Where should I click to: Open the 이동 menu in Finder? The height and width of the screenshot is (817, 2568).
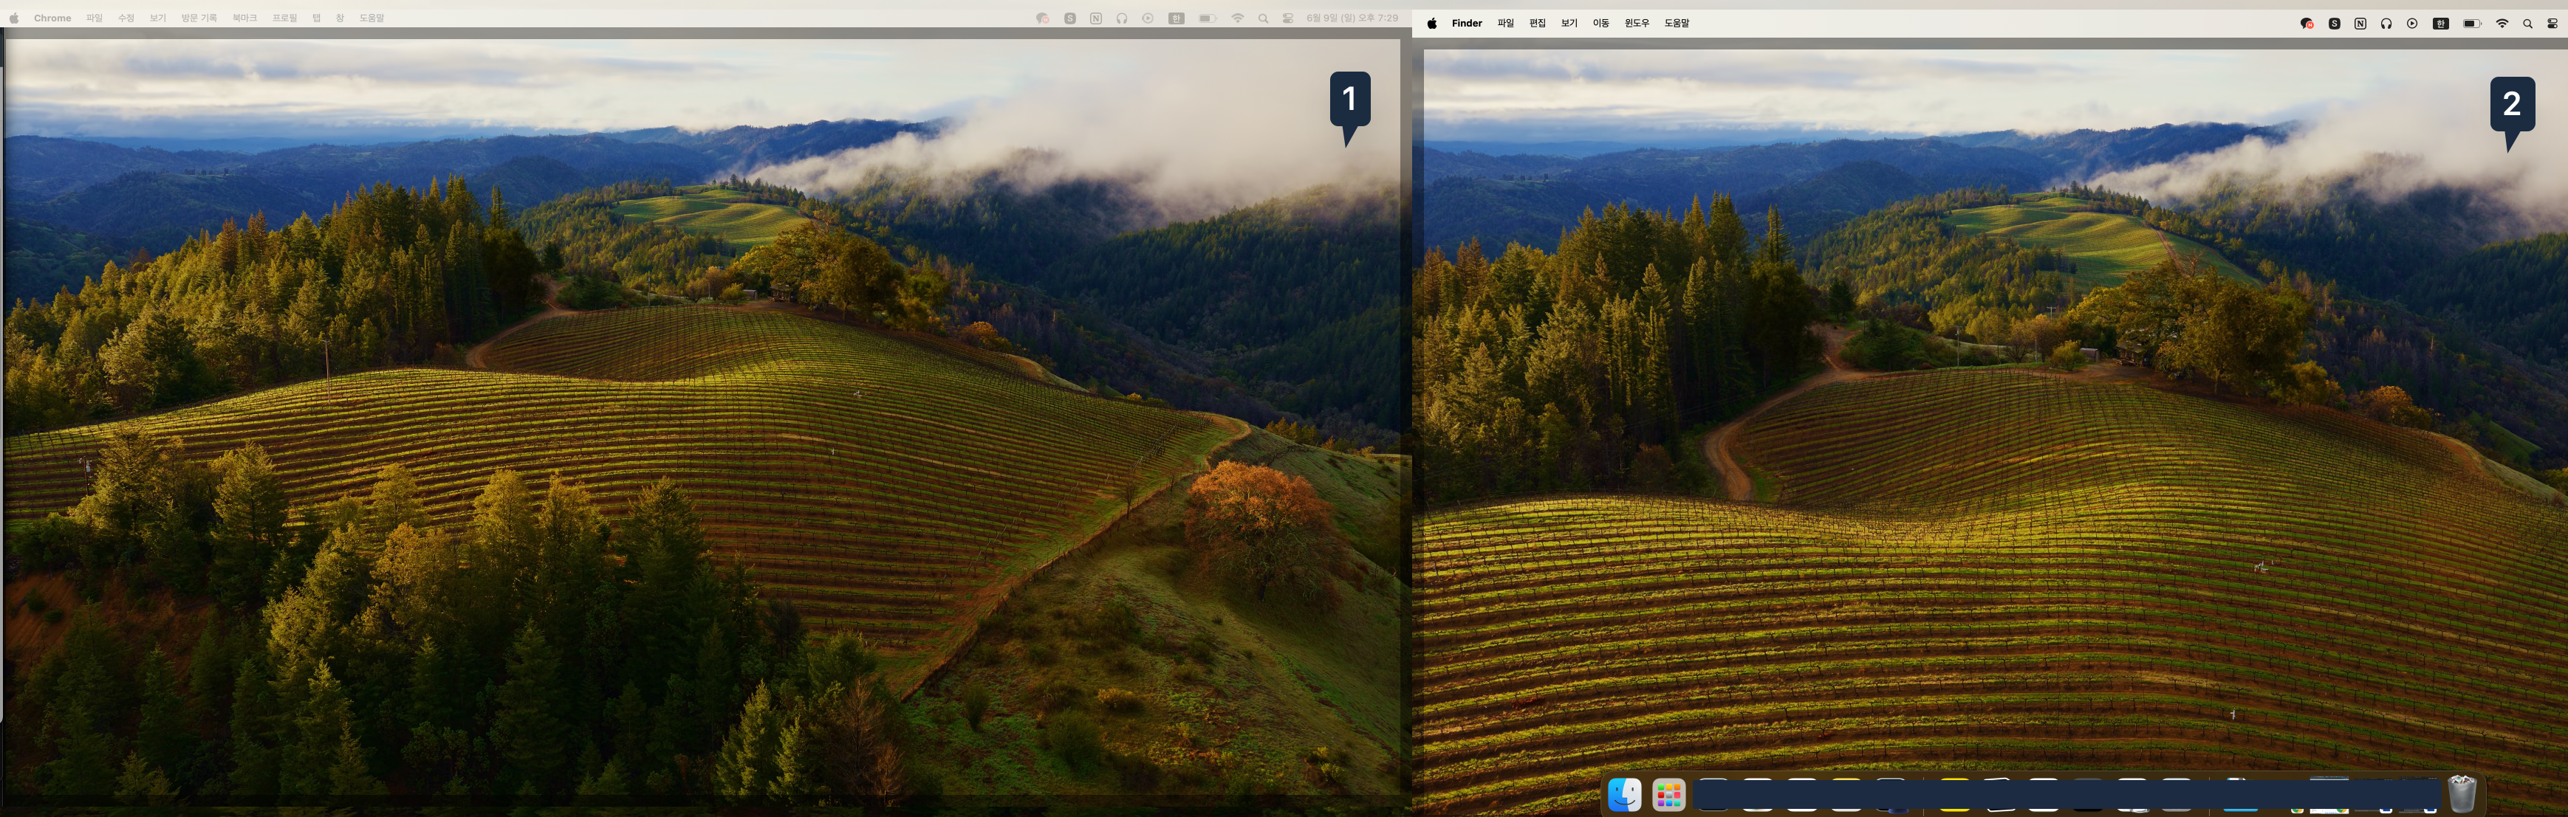tap(1600, 24)
